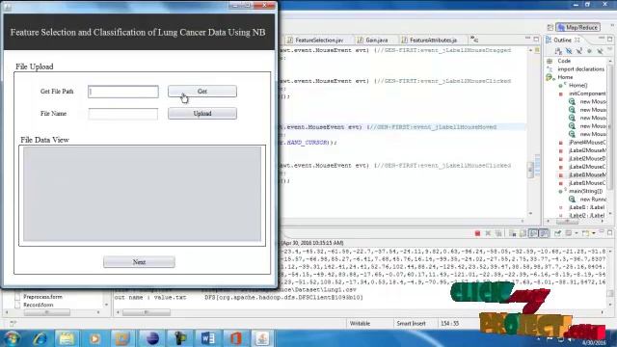Select new Runnable item in Outline
This screenshot has height=347, width=617.
point(593,200)
